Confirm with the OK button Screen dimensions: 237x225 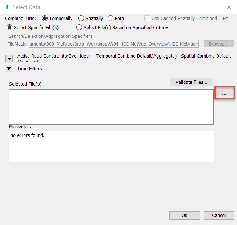[185, 215]
